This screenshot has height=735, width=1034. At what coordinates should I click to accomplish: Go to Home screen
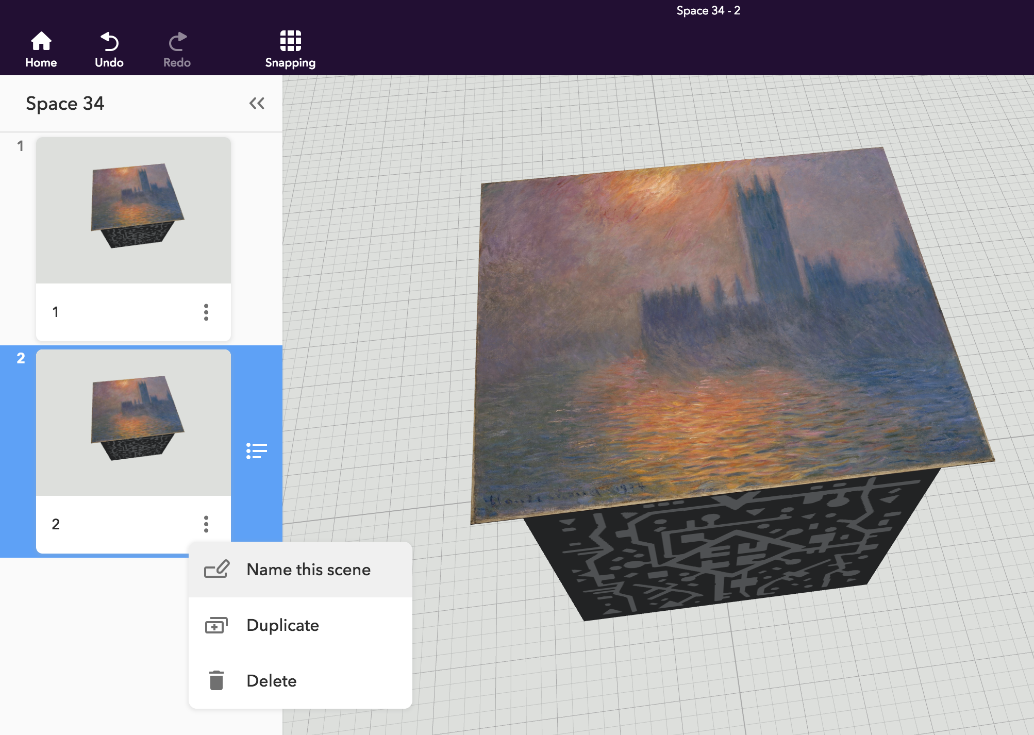[x=41, y=49]
